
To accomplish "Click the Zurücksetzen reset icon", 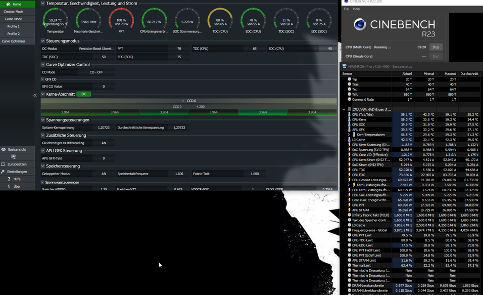I will click(3, 164).
